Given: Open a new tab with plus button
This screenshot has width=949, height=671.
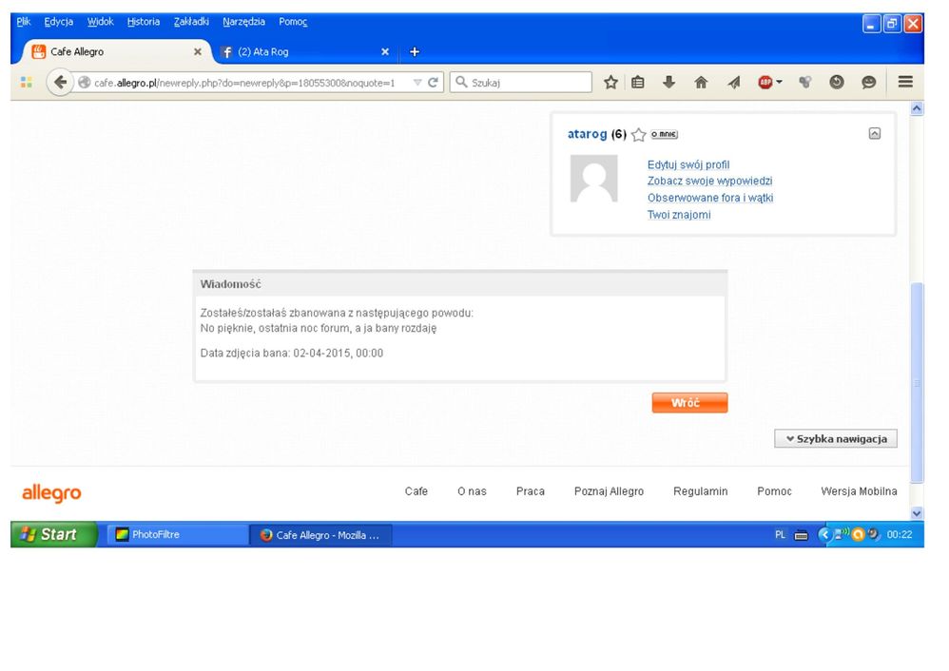Looking at the screenshot, I should [414, 51].
